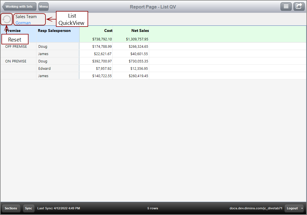The image size is (307, 215).
Task: Click the Working with Sets button
Action: [x=19, y=6]
